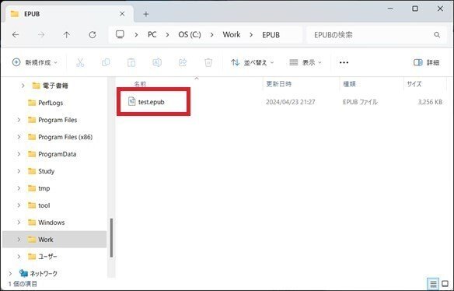Screen dimensions: 454x291
Task: Close the EPUB tab
Action: click(122, 14)
